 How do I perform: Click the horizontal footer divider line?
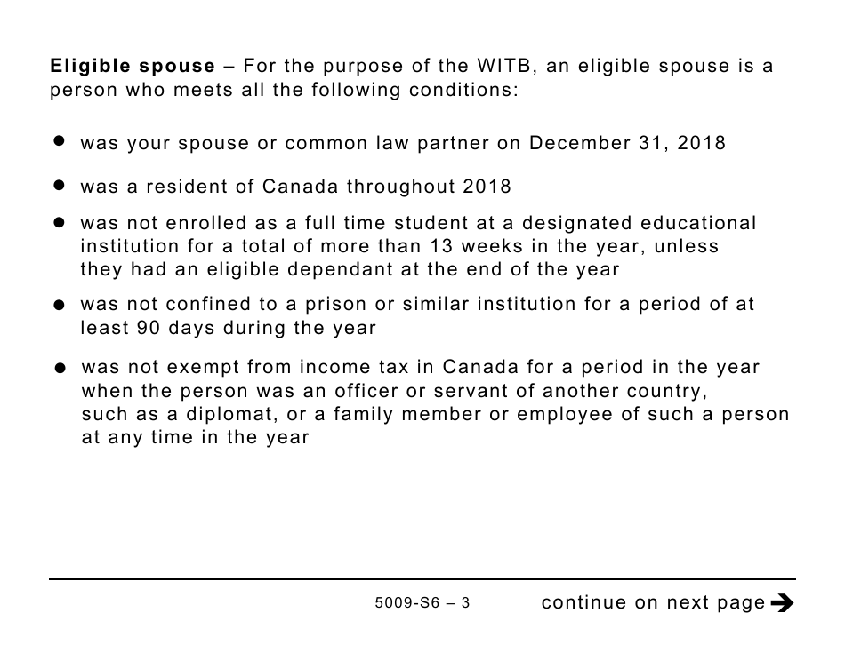(422, 579)
